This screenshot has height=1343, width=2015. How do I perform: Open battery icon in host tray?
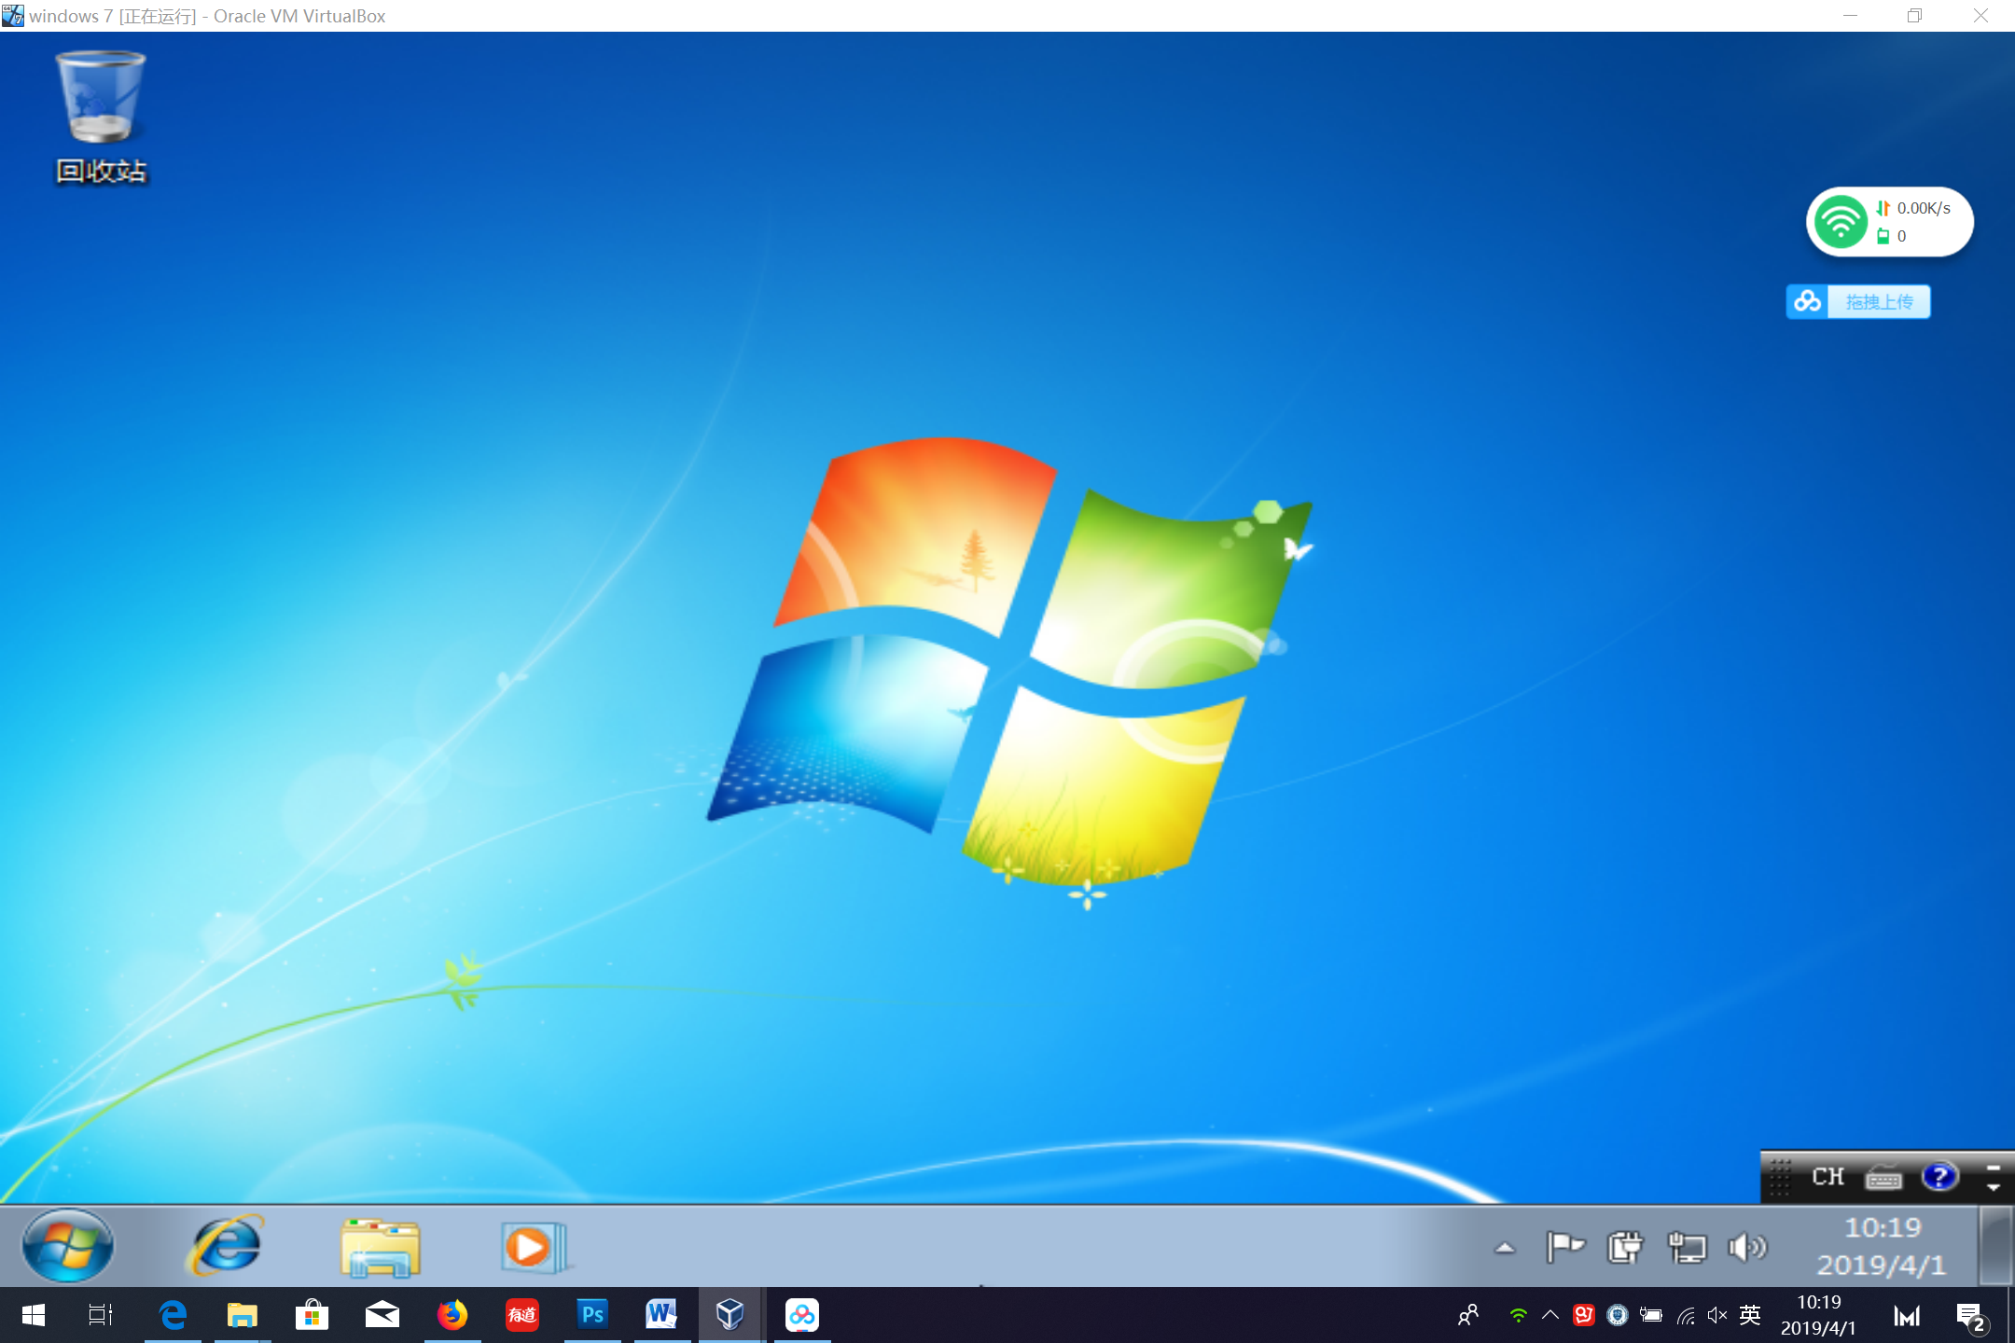(x=1651, y=1315)
